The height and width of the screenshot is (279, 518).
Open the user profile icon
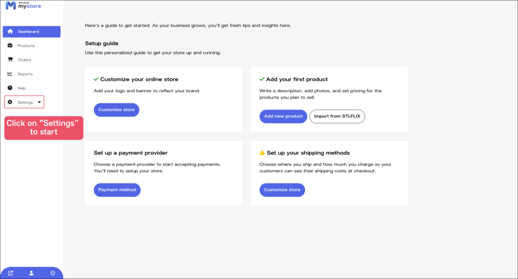[x=31, y=273]
